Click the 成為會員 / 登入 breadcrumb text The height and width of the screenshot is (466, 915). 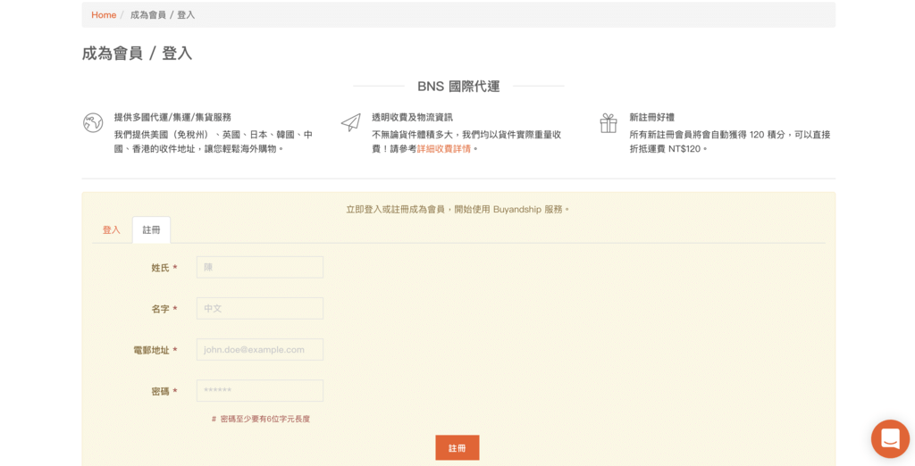pyautogui.click(x=163, y=15)
